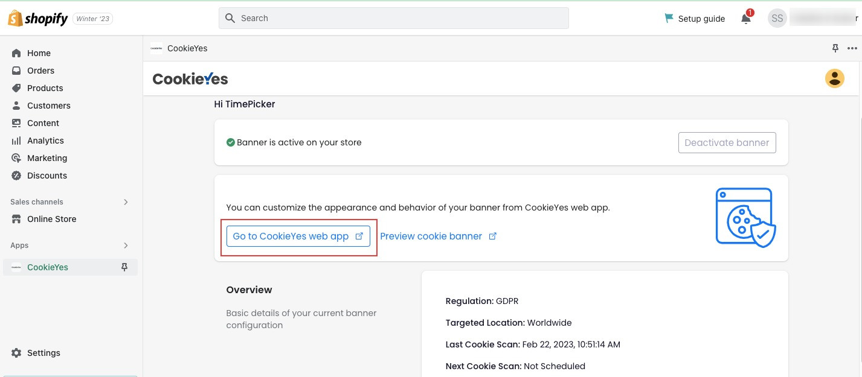Click the Customers person icon

(x=16, y=106)
